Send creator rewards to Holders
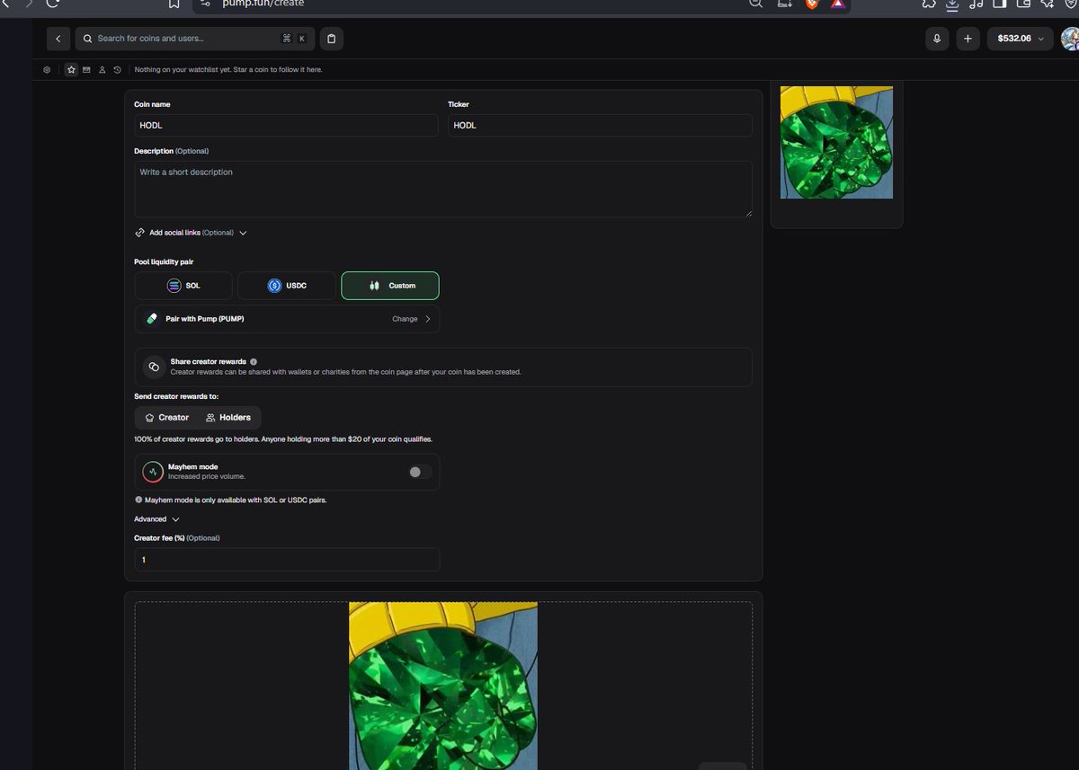 (228, 418)
